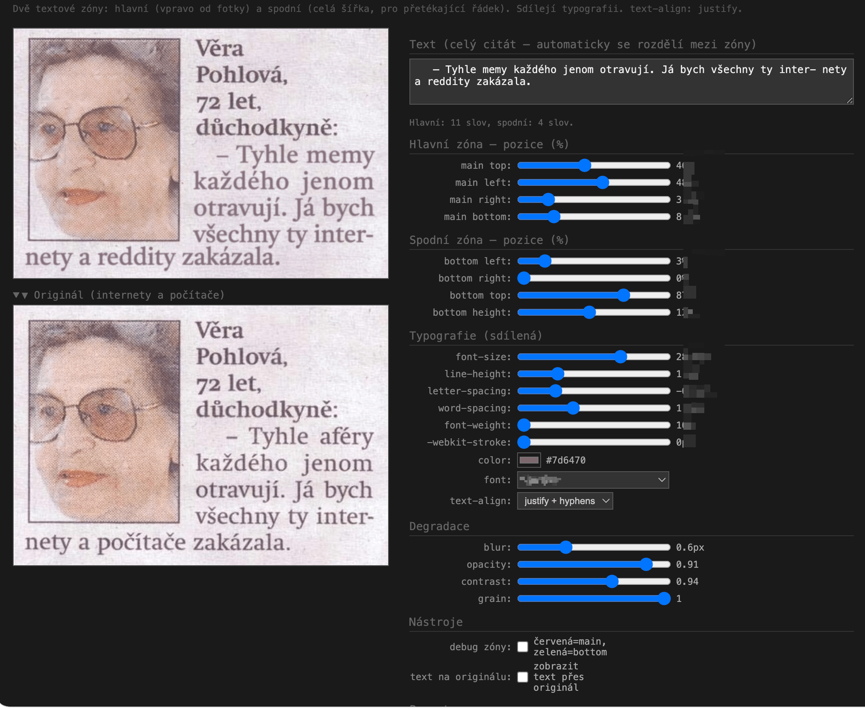Viewport: 865px width, 710px height.
Task: Click the font-size slider handle
Action: (620, 357)
